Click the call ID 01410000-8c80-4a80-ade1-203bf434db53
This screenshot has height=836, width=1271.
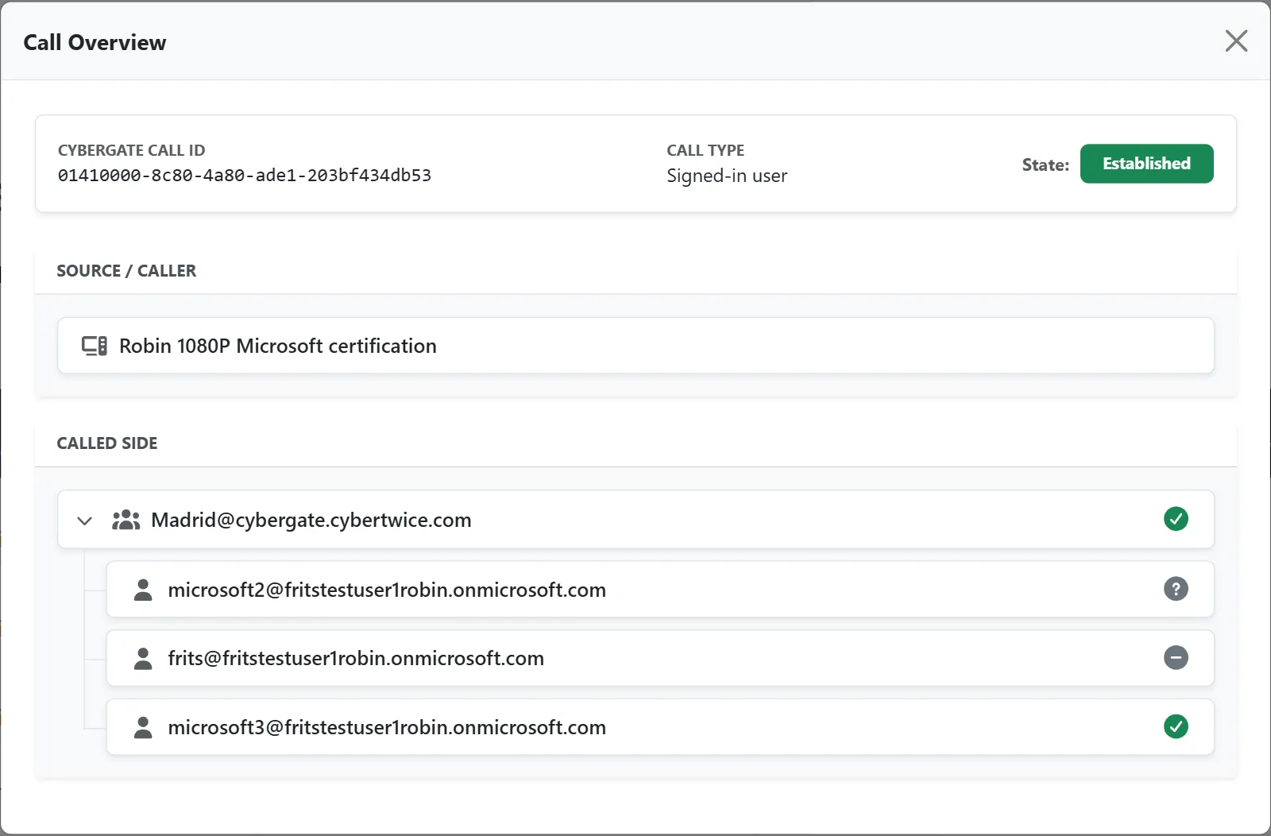pyautogui.click(x=245, y=176)
